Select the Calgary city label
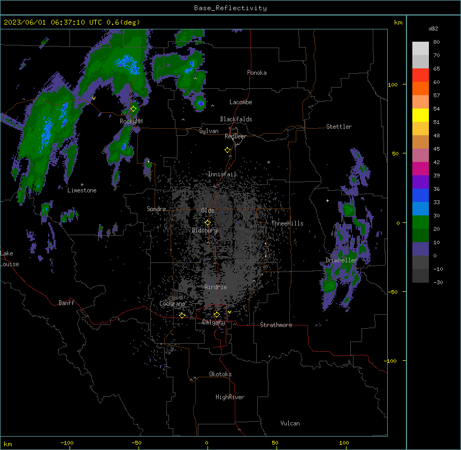Viewport: 461px width, 450px height. coord(213,322)
